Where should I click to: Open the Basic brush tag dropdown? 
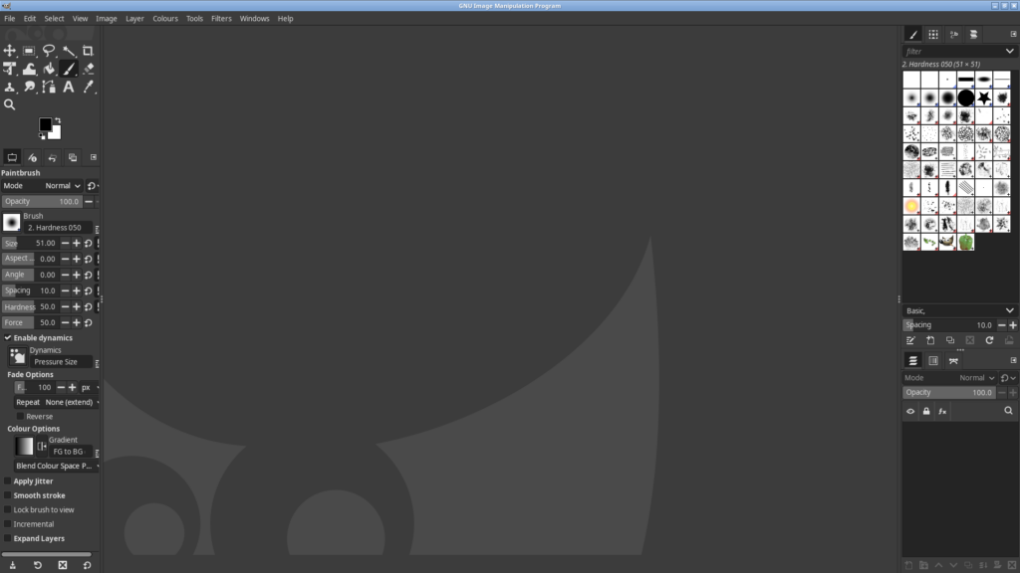959,310
